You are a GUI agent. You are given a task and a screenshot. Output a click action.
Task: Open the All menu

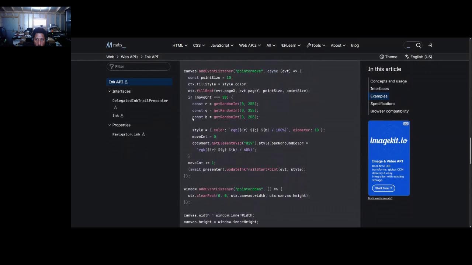coord(271,45)
